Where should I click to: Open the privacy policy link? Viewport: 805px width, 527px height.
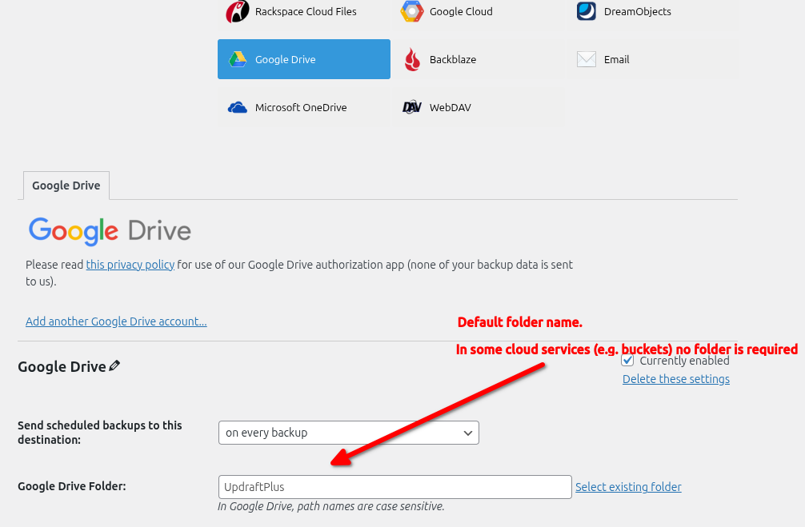(130, 264)
